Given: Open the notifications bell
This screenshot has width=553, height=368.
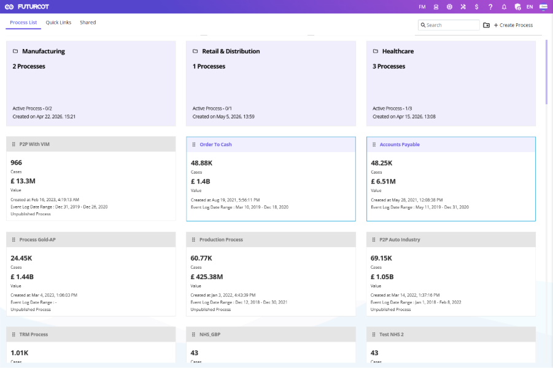Looking at the screenshot, I should (504, 7).
